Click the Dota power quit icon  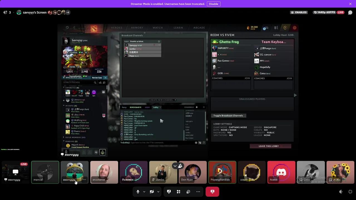pyautogui.click(x=295, y=28)
